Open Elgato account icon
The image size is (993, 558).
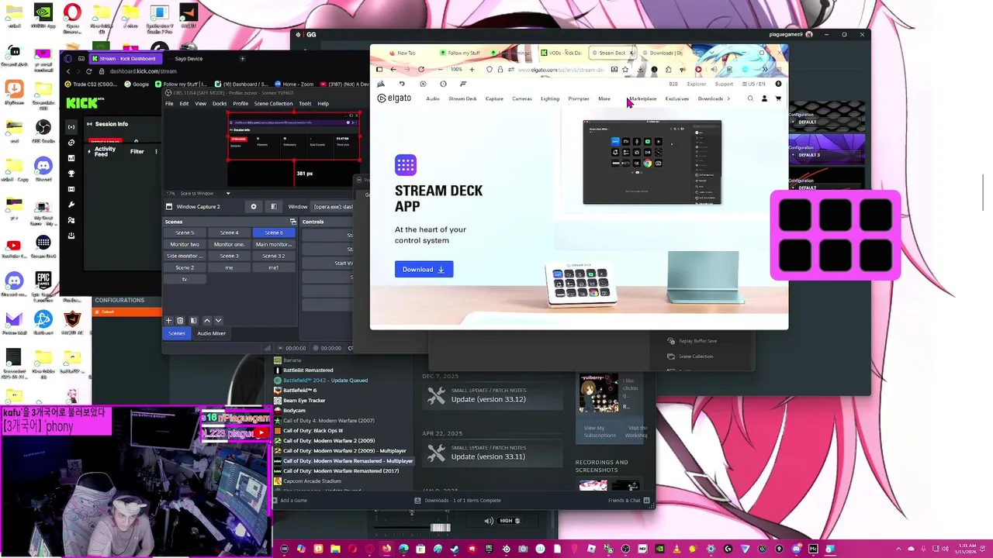pyautogui.click(x=764, y=98)
